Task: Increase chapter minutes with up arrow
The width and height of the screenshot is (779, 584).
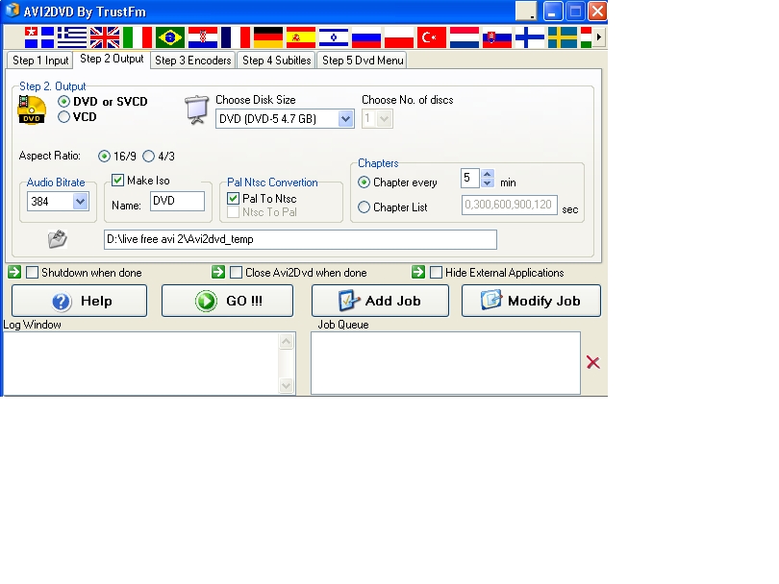Action: pyautogui.click(x=488, y=174)
